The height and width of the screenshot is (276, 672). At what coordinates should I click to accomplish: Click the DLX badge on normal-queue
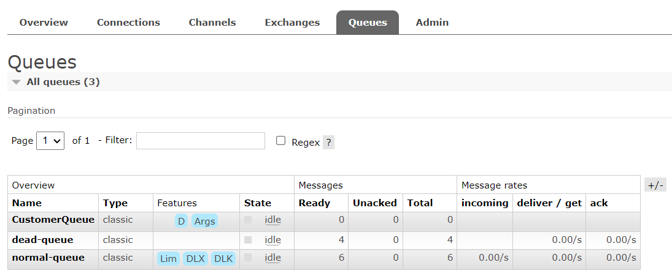point(195,258)
